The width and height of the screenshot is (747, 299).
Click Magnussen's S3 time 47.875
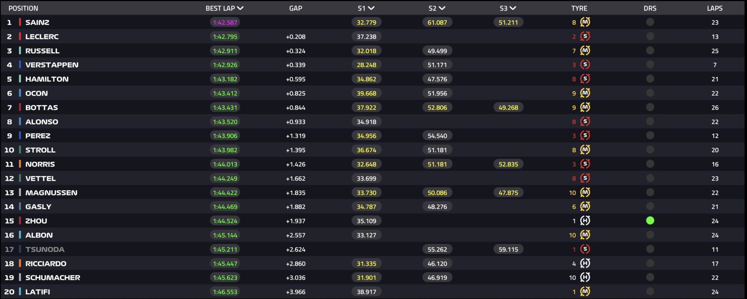[x=508, y=192]
